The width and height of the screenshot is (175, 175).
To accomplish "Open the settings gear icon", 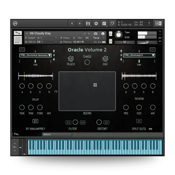I will coord(96,24).
